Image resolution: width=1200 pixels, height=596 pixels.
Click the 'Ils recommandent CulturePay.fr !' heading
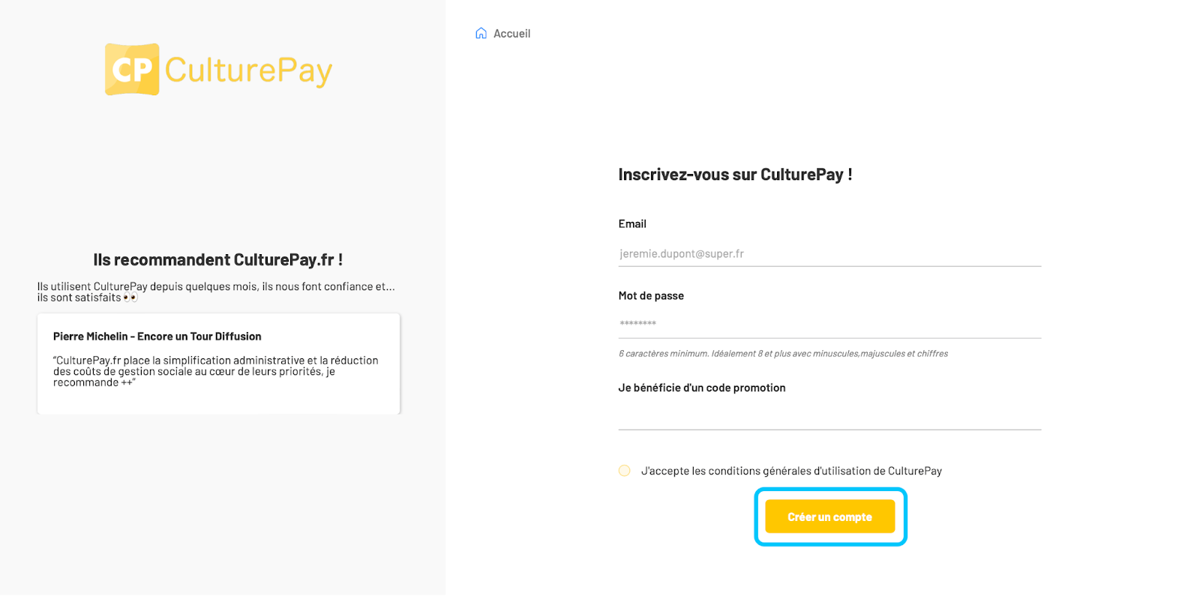coord(218,260)
